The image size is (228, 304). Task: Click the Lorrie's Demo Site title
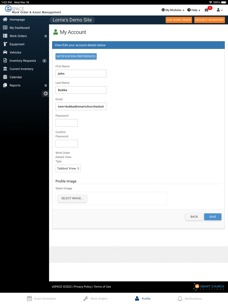click(72, 20)
